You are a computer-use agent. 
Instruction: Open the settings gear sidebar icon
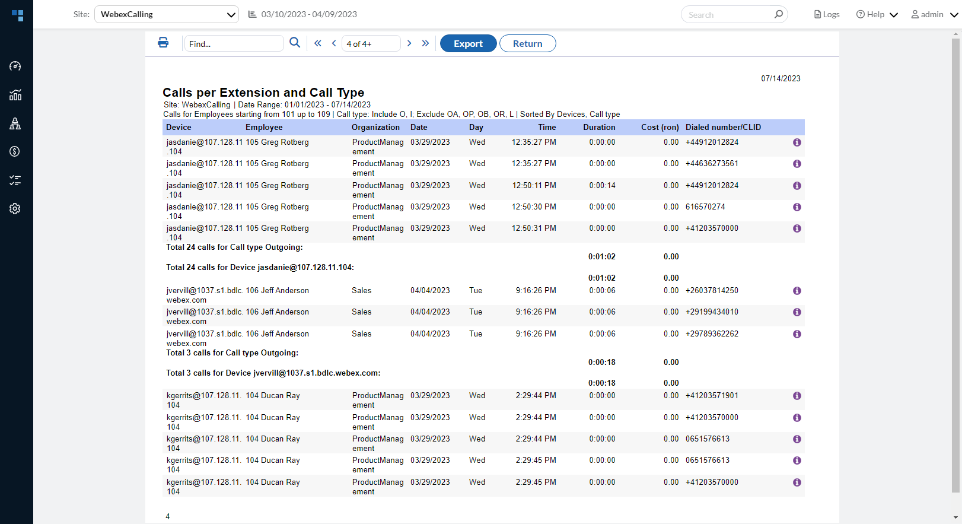pos(15,209)
